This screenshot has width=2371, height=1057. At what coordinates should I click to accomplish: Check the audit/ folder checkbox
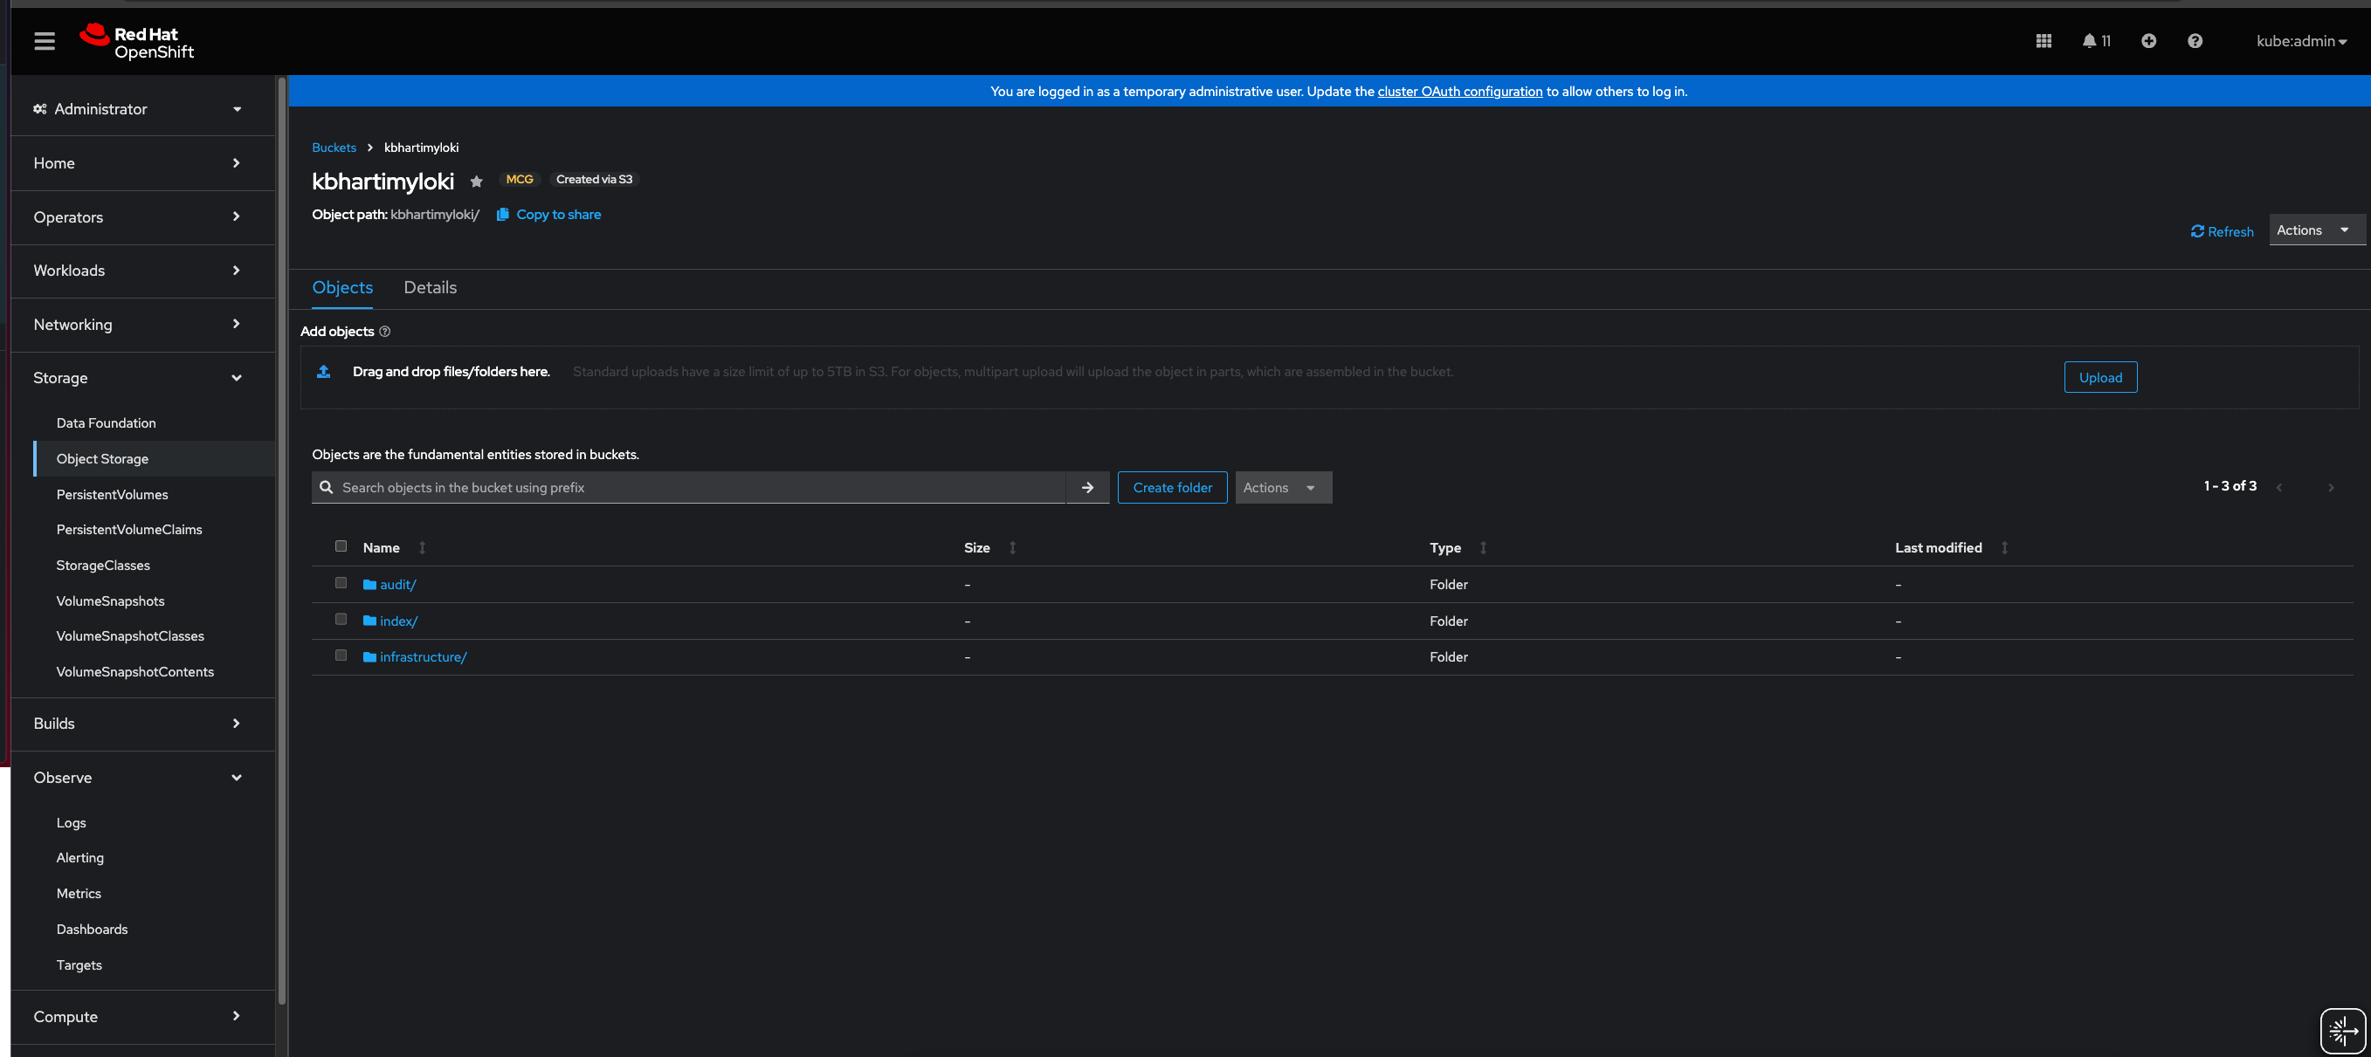pyautogui.click(x=341, y=583)
